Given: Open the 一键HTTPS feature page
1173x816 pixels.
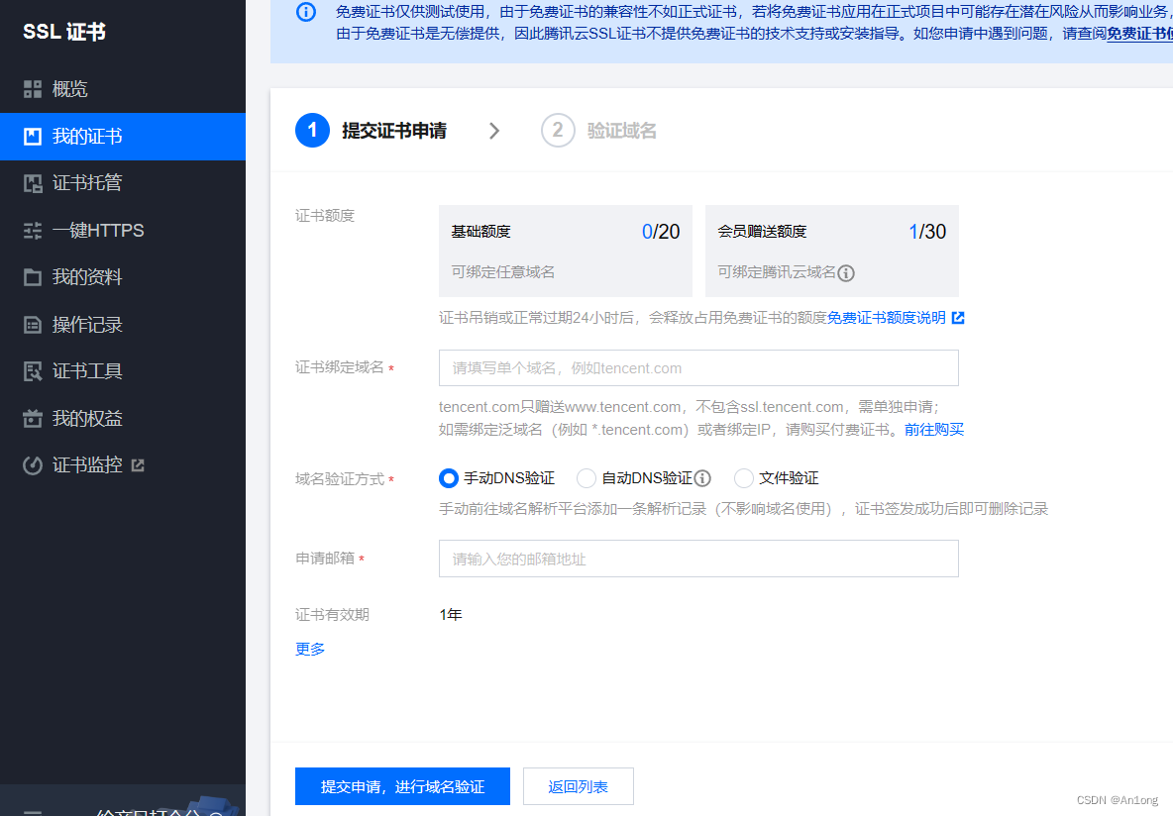Looking at the screenshot, I should click(83, 230).
